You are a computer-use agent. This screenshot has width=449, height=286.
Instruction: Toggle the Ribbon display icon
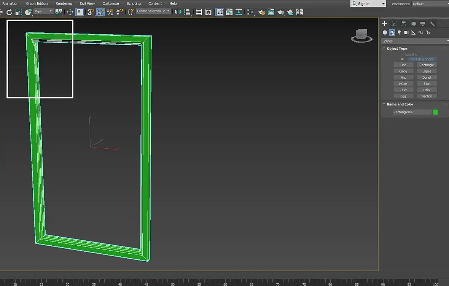pyautogui.click(x=220, y=12)
